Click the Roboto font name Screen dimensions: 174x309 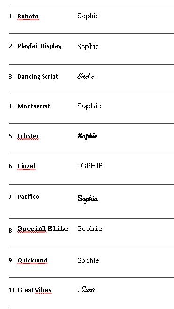point(28,16)
